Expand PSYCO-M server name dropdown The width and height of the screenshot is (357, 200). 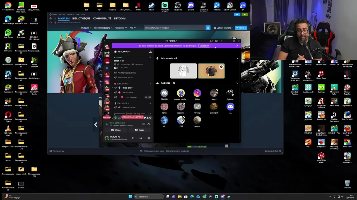pos(124,52)
